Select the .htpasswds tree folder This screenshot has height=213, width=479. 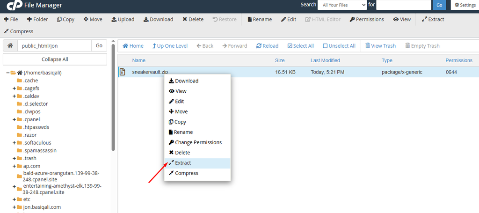pyautogui.click(x=36, y=127)
